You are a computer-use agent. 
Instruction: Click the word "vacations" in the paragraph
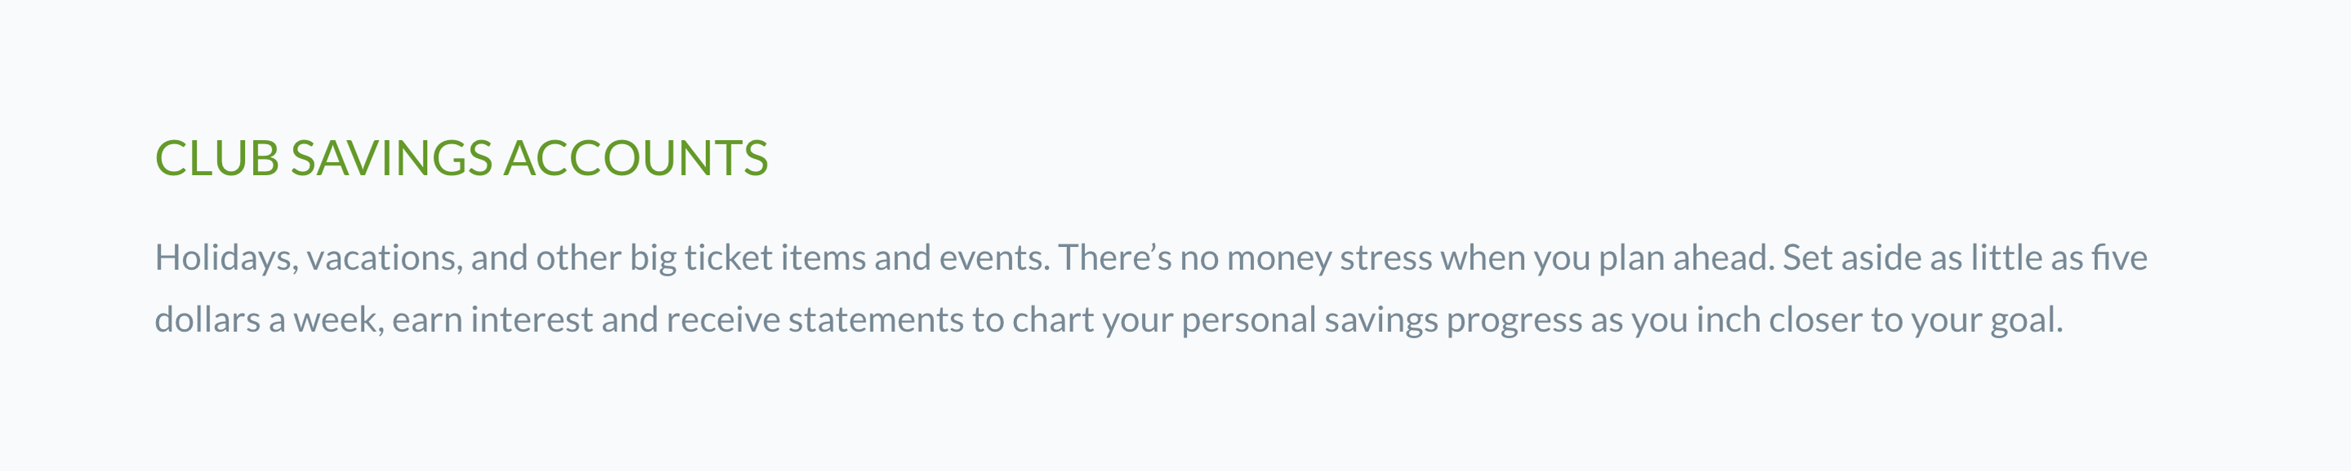(x=384, y=258)
